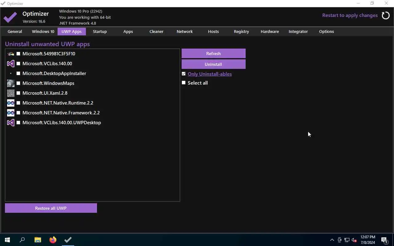Image resolution: width=394 pixels, height=246 pixels.
Task: Click Restart to apply changes text
Action: (x=350, y=15)
